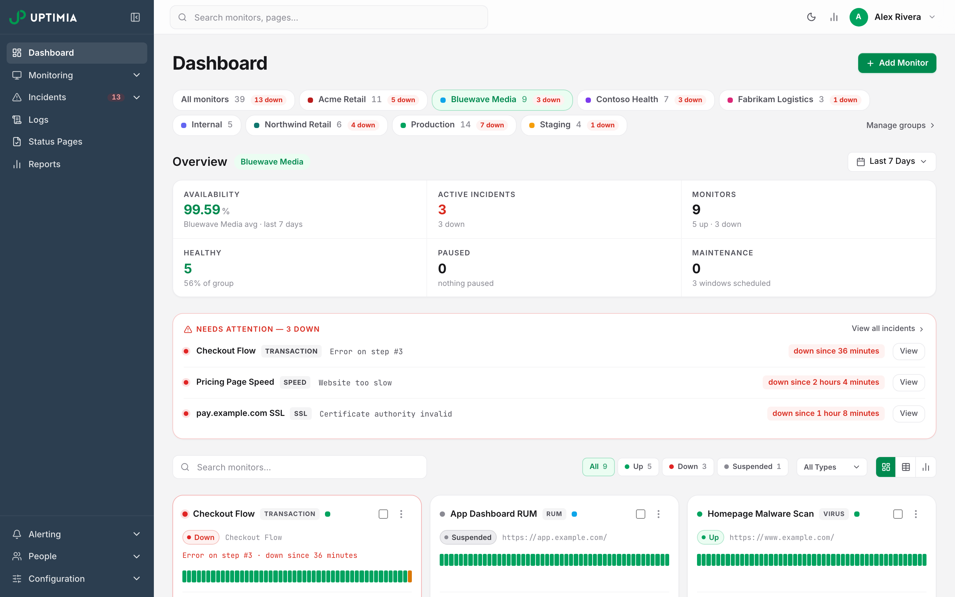The image size is (955, 597).
Task: Click the search magnifier in top bar
Action: (x=182, y=17)
